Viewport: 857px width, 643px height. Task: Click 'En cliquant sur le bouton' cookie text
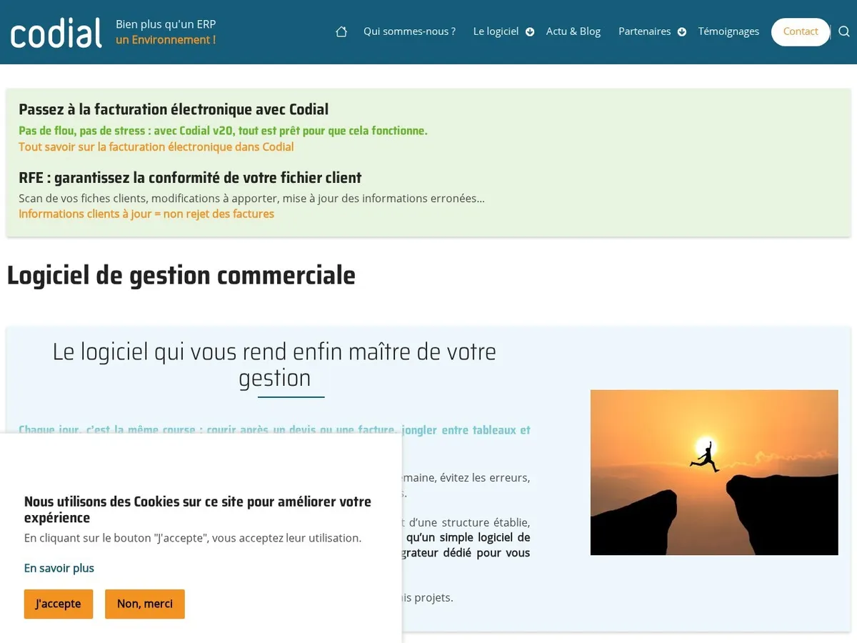[193, 538]
